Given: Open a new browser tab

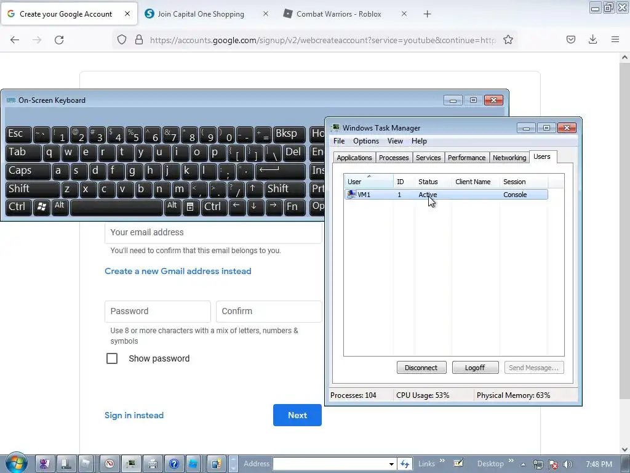Looking at the screenshot, I should 427,14.
